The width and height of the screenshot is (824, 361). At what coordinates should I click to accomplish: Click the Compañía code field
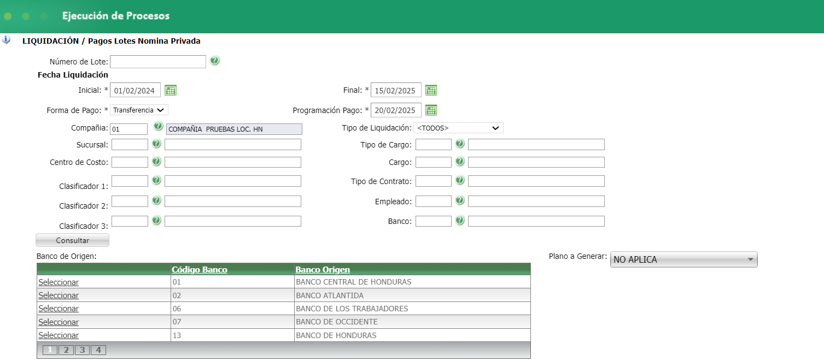[129, 129]
